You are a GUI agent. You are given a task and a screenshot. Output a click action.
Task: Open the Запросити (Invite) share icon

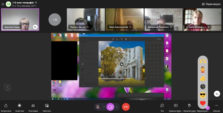6,106
